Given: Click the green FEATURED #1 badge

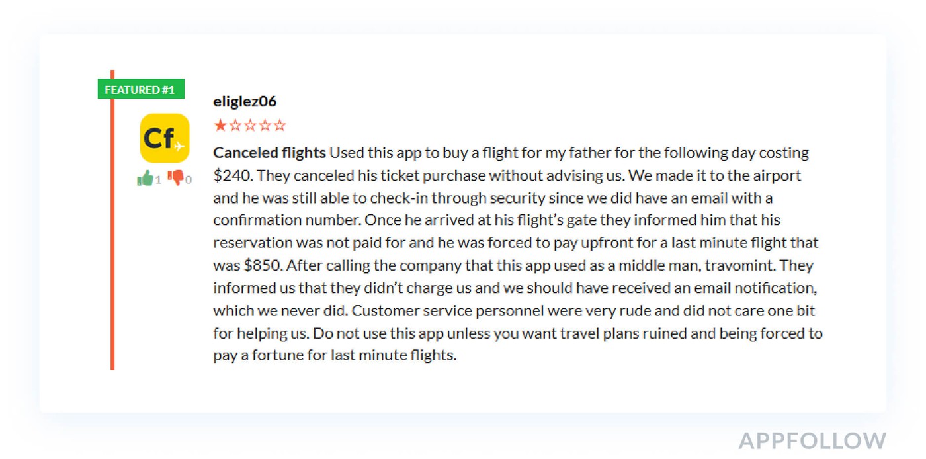Looking at the screenshot, I should [x=140, y=89].
